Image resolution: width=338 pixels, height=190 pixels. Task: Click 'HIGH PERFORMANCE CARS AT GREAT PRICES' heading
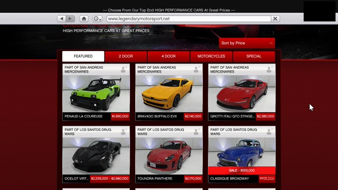106,31
